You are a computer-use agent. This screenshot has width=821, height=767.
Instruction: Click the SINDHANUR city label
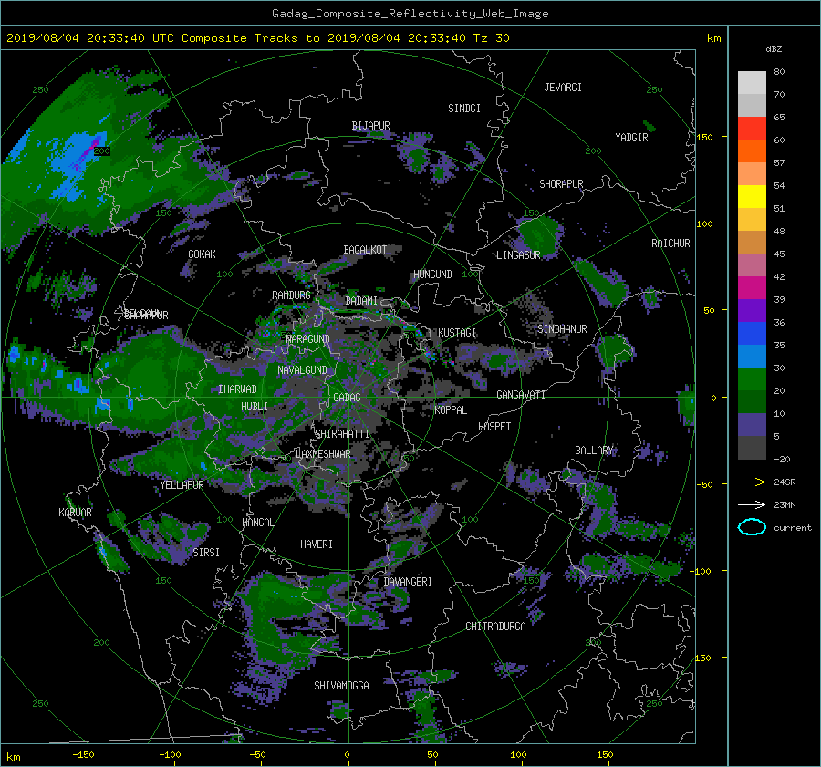click(x=562, y=329)
